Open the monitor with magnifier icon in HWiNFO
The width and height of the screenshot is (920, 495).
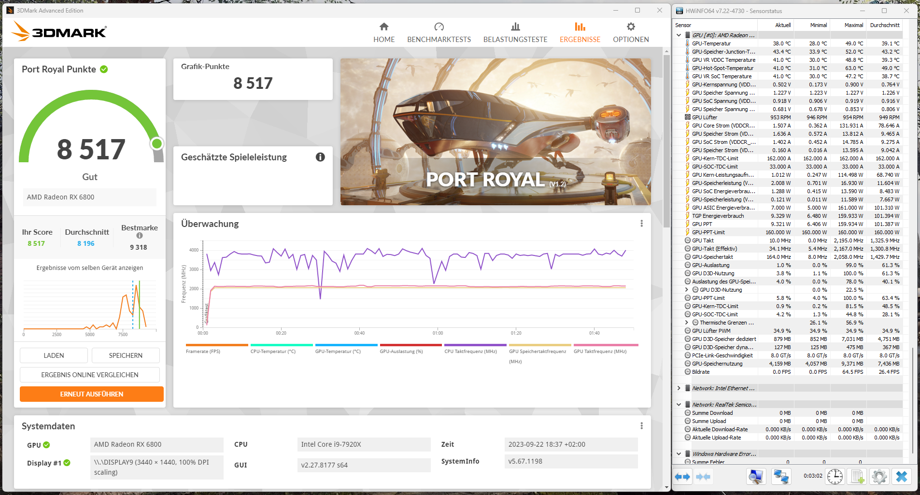coord(756,477)
